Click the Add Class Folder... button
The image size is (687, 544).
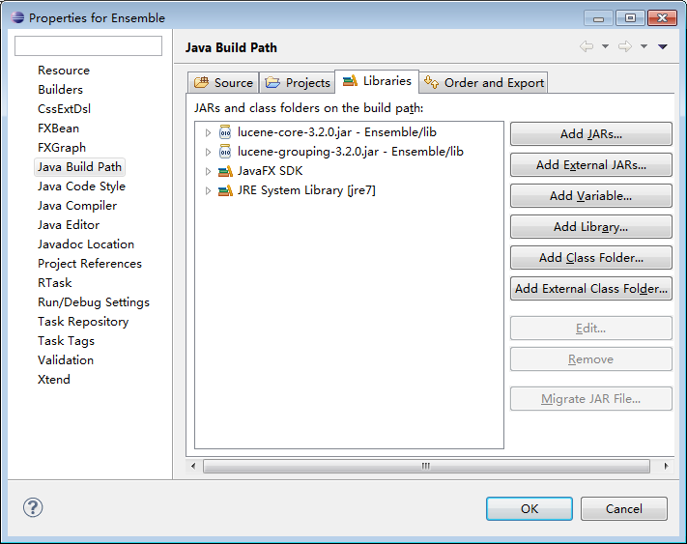coord(591,258)
